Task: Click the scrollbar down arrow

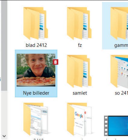Action: point(4,136)
